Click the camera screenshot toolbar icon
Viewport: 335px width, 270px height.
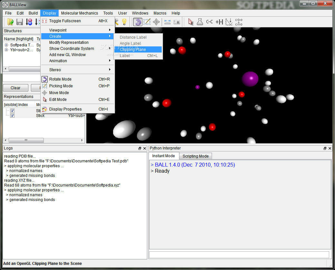tap(177, 22)
